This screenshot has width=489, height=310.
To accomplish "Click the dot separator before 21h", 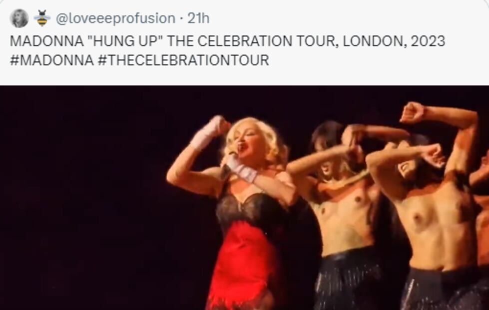I will [181, 18].
